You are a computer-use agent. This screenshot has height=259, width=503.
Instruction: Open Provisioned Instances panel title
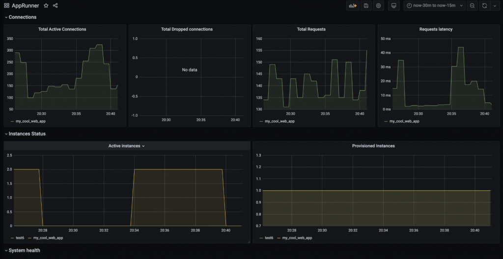point(373,146)
